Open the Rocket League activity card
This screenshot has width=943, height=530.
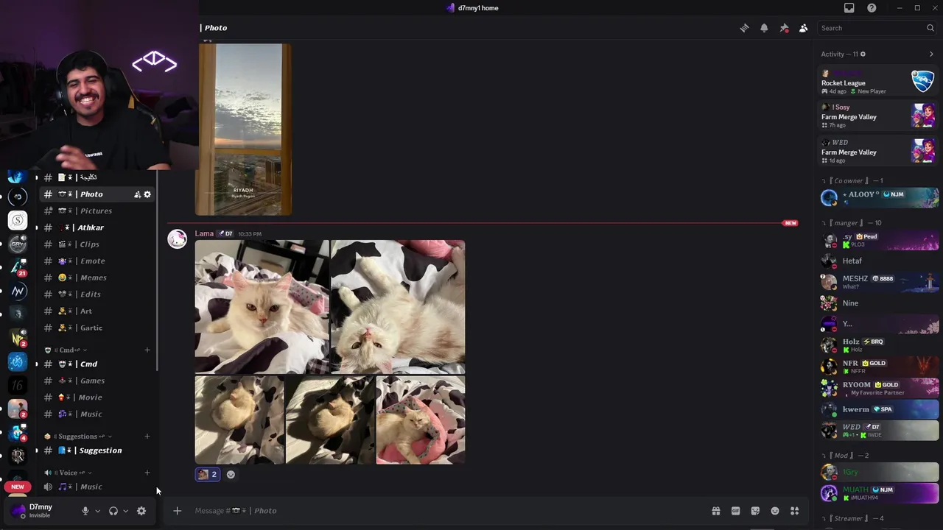click(x=878, y=82)
